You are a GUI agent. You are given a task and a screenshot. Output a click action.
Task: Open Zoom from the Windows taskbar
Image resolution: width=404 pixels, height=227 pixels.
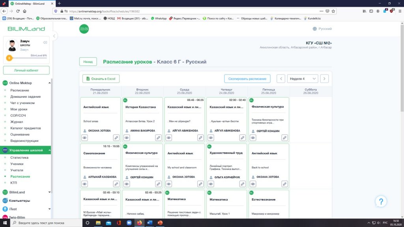(x=129, y=223)
